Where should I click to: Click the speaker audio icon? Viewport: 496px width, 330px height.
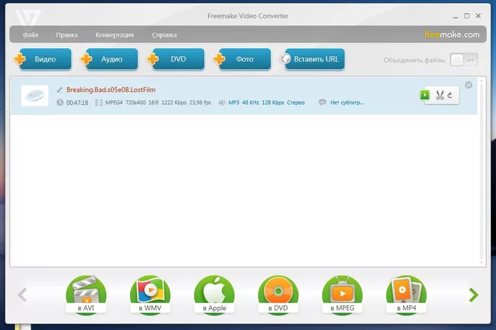222,102
